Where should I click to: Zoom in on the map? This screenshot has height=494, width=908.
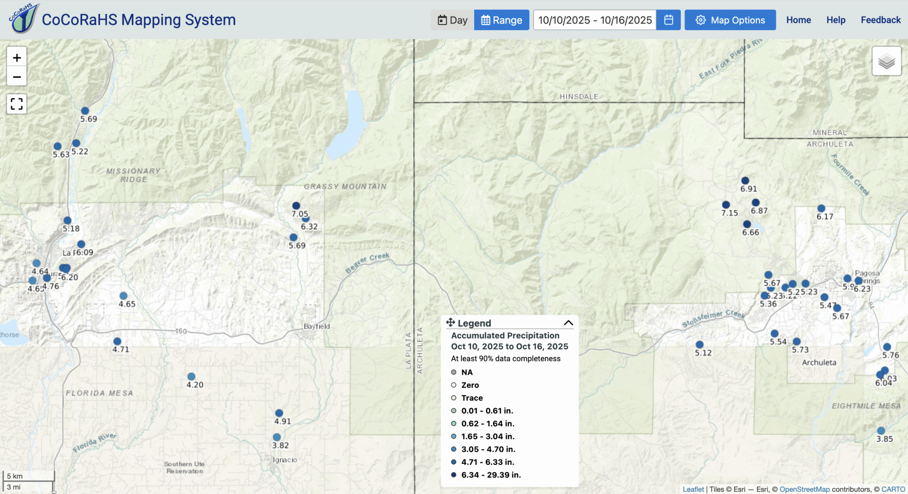click(x=17, y=58)
